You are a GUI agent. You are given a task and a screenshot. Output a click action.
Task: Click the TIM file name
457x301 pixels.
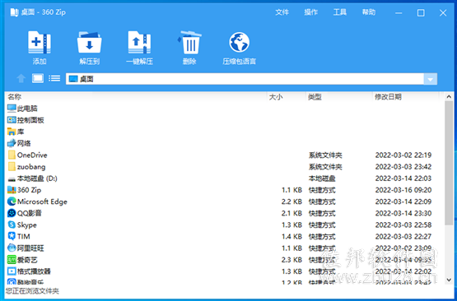pyautogui.click(x=23, y=236)
